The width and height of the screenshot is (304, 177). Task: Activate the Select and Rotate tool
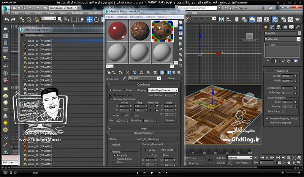[97, 19]
